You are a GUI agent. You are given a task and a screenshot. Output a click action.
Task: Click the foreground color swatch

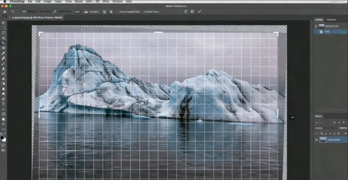coord(2,138)
